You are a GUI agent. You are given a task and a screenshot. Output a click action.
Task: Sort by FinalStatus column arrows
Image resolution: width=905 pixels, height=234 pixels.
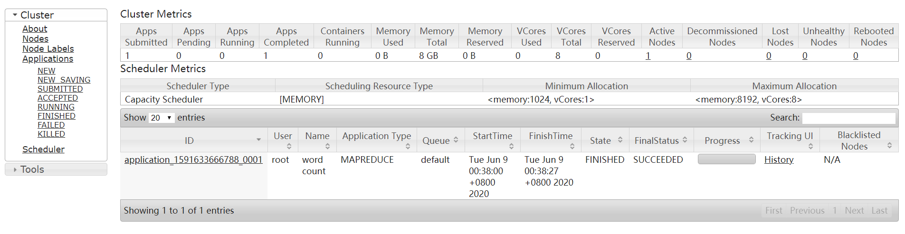tap(685, 140)
